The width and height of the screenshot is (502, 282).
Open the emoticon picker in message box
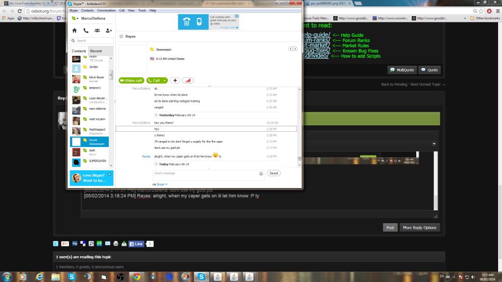point(261,173)
